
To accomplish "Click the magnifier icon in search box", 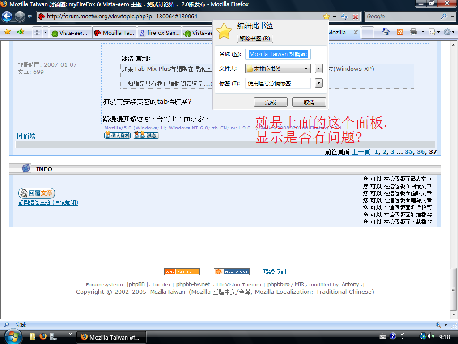I will point(444,17).
